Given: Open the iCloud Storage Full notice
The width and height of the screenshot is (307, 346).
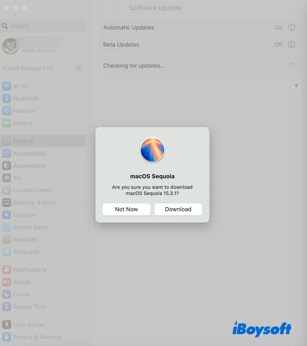Looking at the screenshot, I should coord(43,68).
